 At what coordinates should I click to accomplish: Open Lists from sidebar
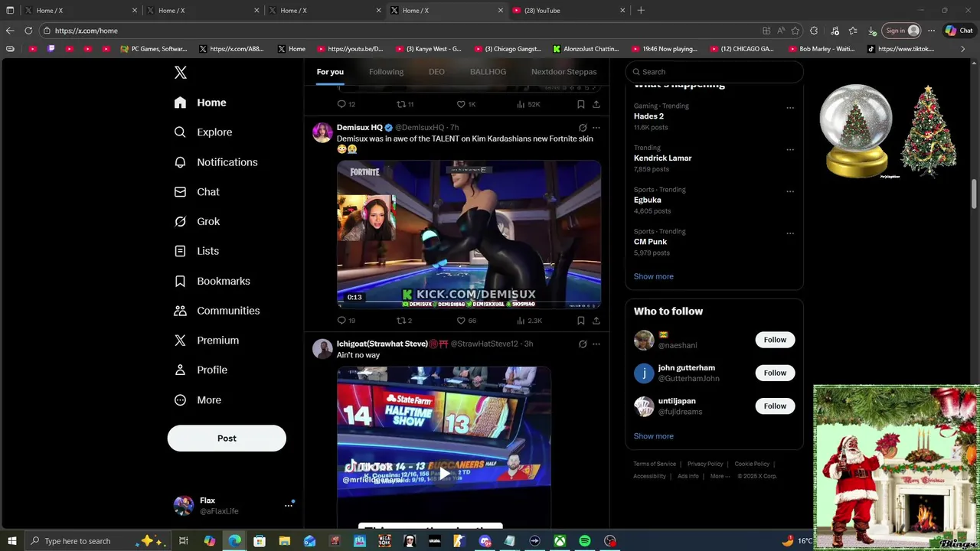click(197, 251)
